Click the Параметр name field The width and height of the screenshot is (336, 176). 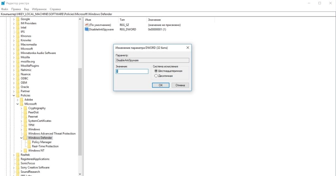coord(152,61)
